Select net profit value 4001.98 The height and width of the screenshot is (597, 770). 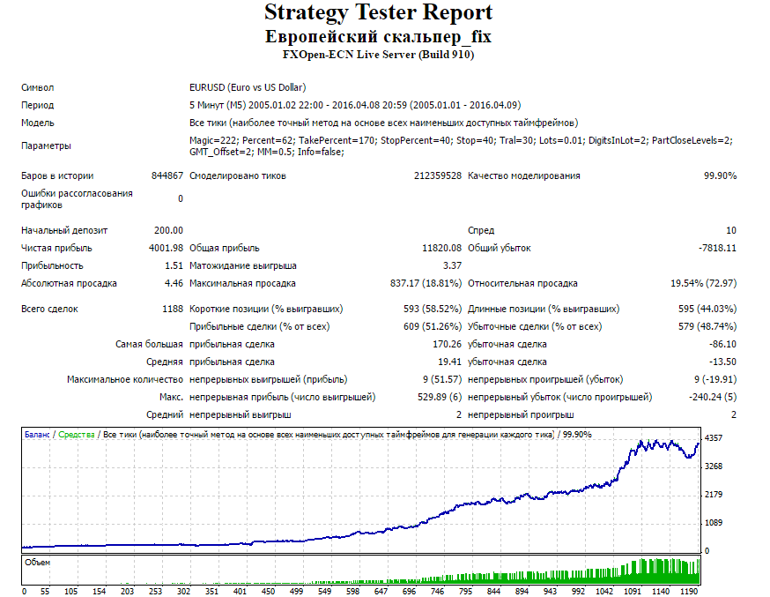(166, 248)
